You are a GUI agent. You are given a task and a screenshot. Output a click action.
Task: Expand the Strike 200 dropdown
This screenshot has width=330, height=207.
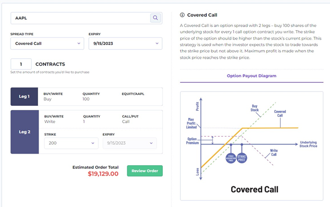[71, 143]
